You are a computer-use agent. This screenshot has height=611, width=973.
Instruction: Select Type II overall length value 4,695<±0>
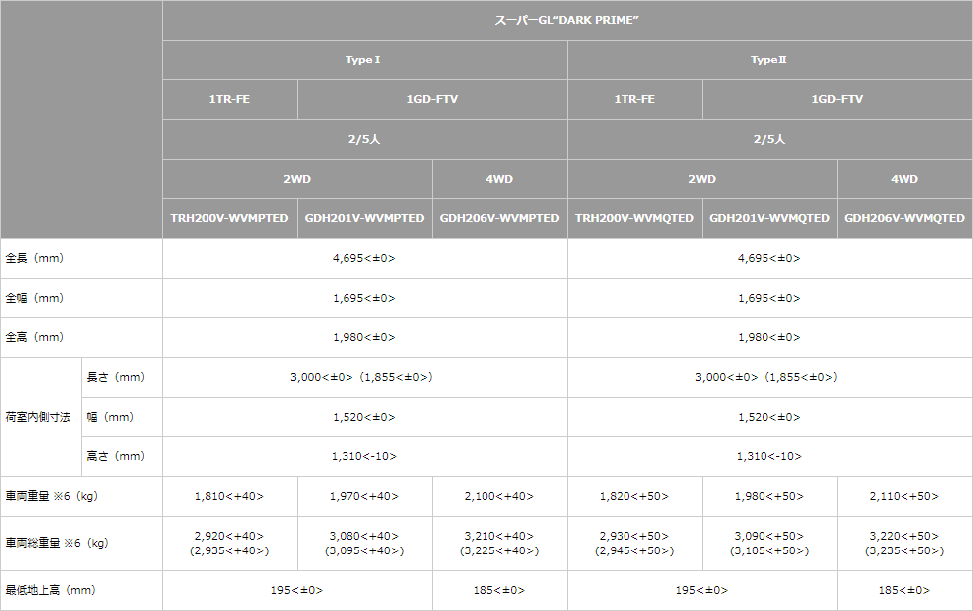tap(769, 259)
